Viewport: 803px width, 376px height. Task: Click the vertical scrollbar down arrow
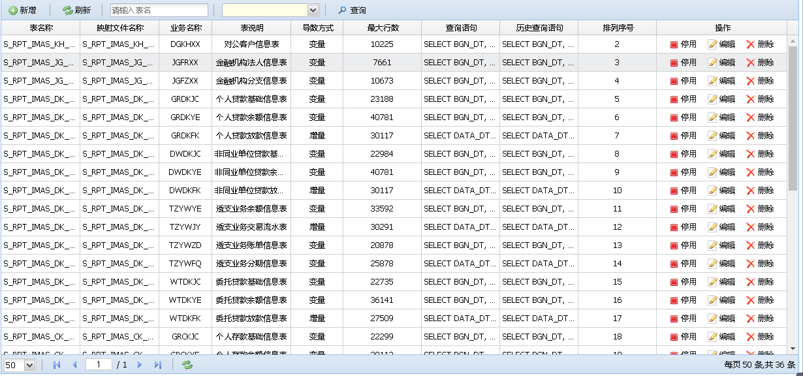[793, 349]
